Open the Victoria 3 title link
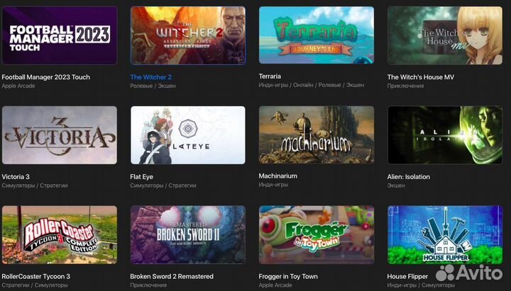The width and height of the screenshot is (511, 291). (16, 177)
